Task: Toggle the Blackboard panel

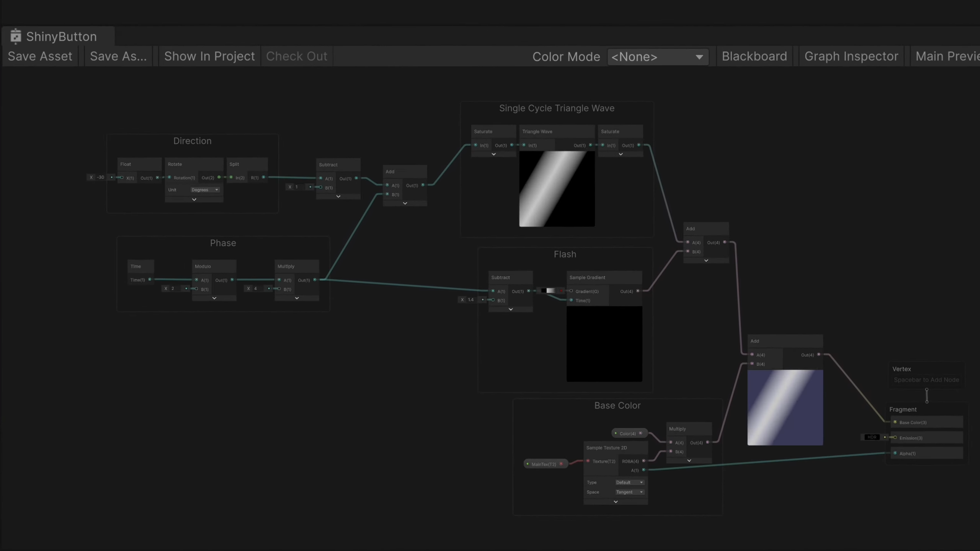Action: (x=754, y=56)
